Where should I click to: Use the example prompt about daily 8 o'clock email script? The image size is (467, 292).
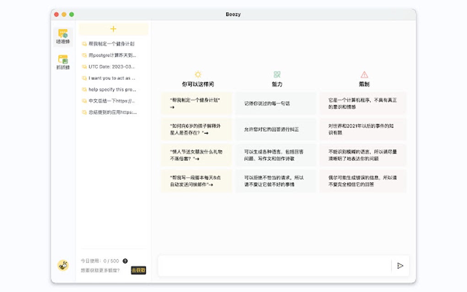(196, 181)
